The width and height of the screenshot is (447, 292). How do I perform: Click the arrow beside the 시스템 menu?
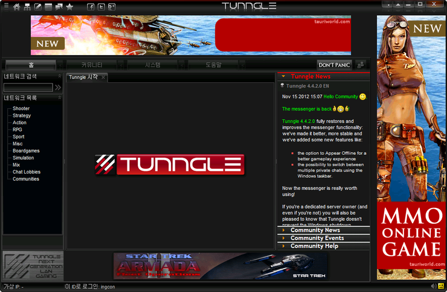point(182,65)
